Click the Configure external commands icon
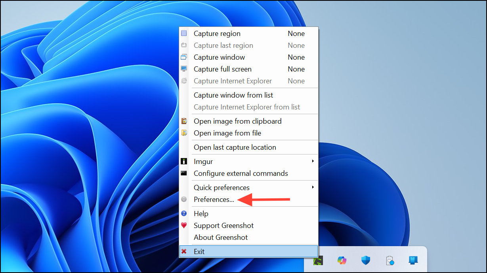 [x=184, y=173]
